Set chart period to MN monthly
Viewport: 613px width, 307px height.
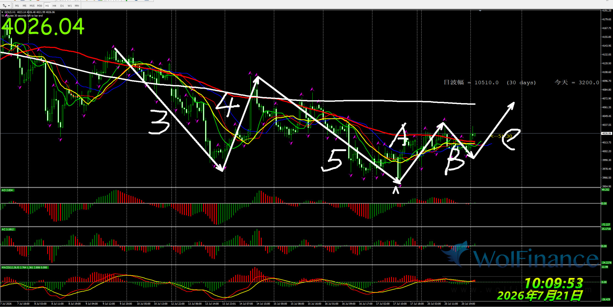[x=77, y=6]
